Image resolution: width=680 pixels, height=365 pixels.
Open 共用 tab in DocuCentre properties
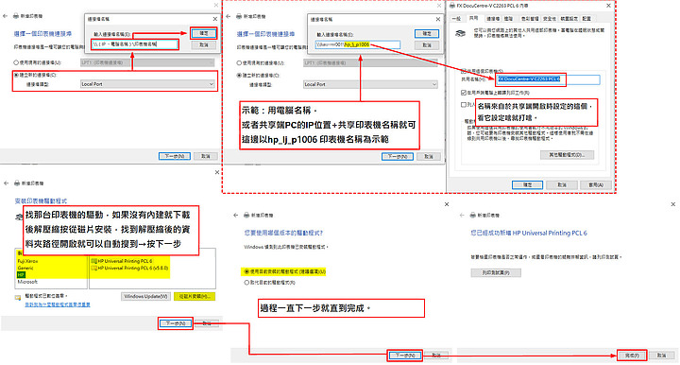(473, 18)
